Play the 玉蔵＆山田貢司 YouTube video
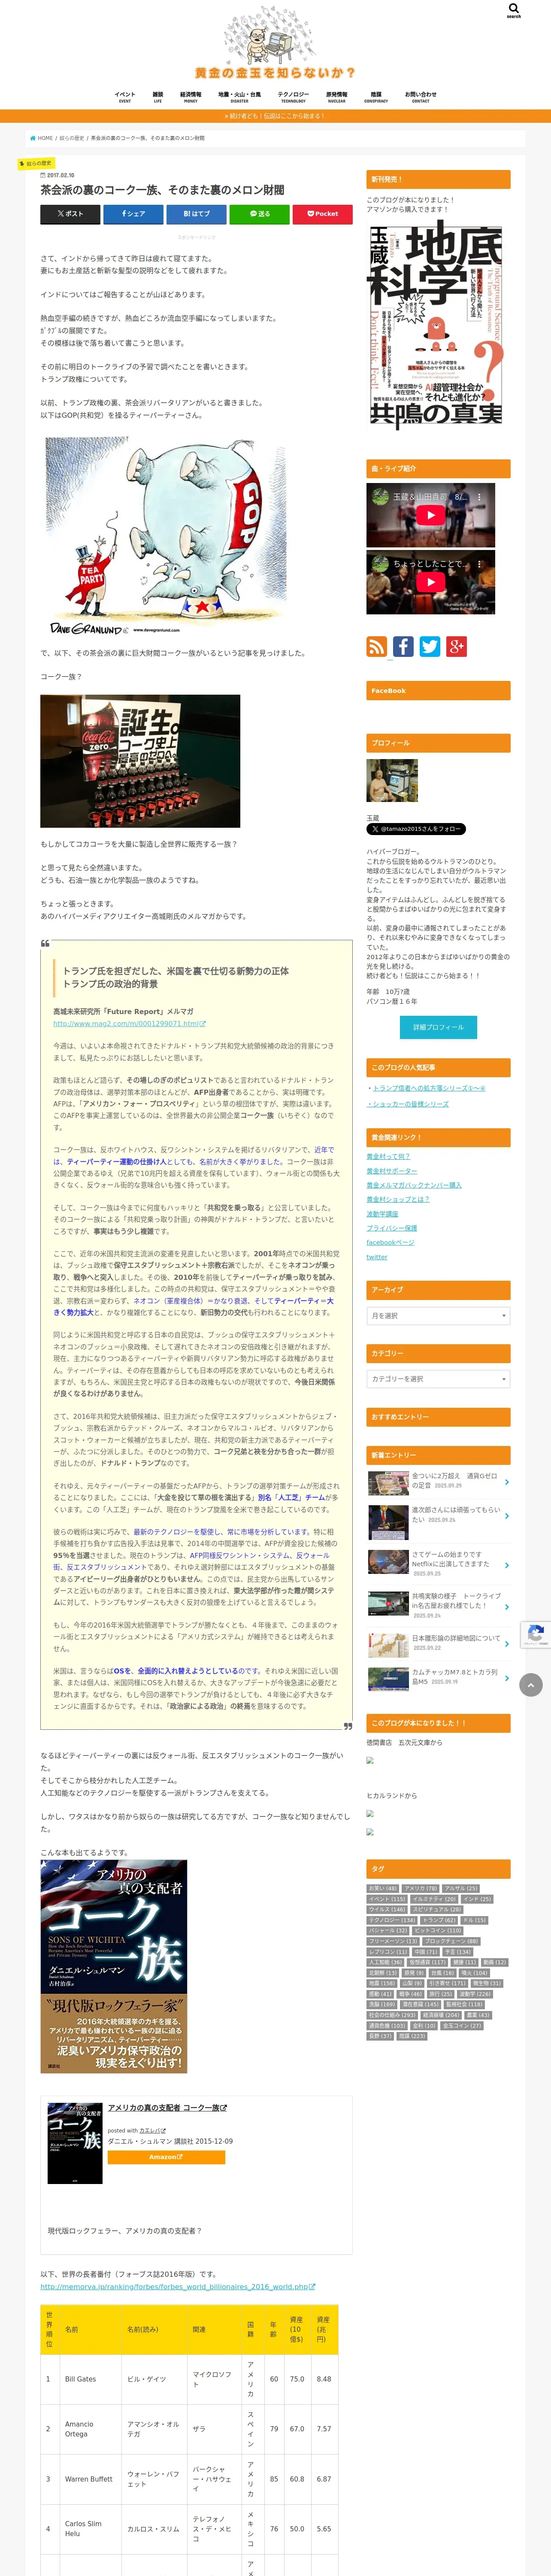Screen dimensions: 551x2576 click(x=430, y=515)
